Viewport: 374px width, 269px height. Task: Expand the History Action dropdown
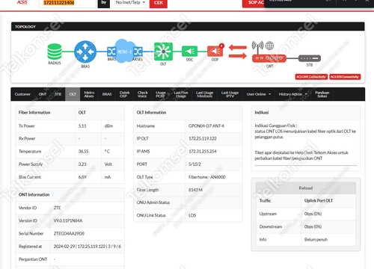pos(292,94)
